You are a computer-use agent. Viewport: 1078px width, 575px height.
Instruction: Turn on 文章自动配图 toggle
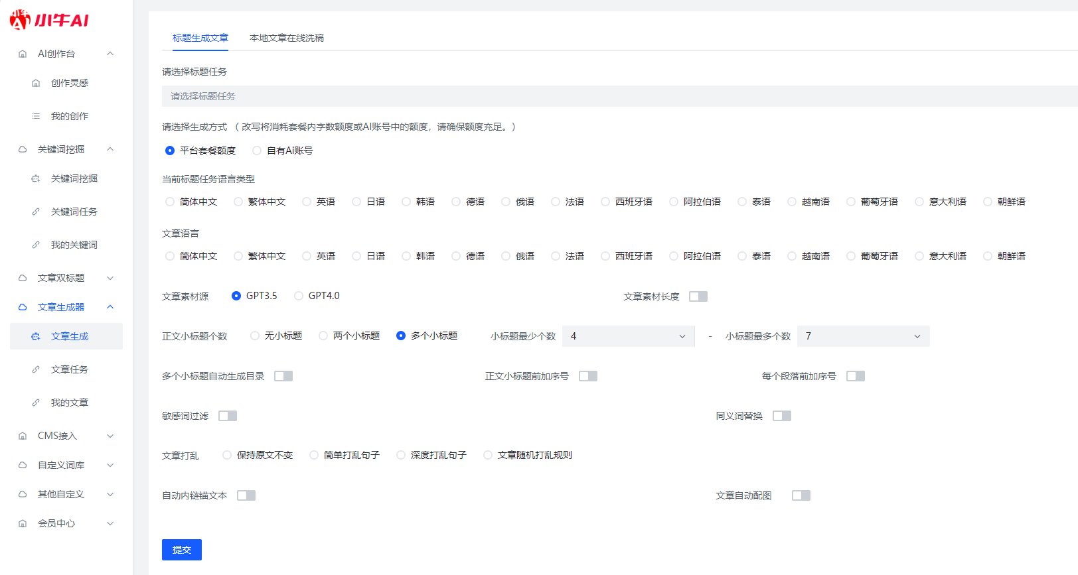[801, 495]
